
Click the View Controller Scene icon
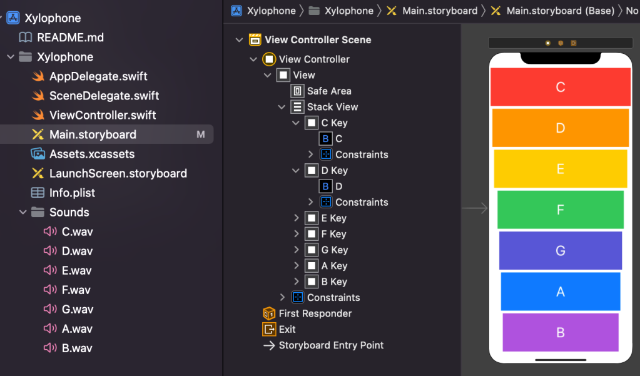pos(255,40)
